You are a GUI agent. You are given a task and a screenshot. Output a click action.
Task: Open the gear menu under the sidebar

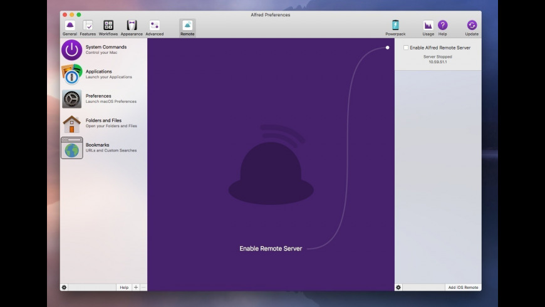click(64, 288)
